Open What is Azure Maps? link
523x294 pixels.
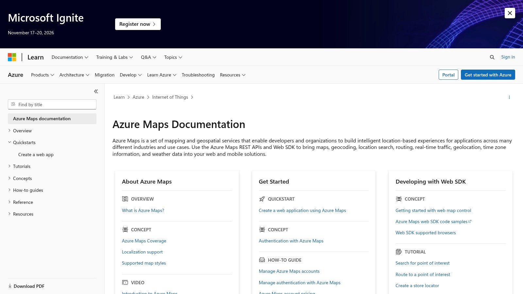pos(143,210)
